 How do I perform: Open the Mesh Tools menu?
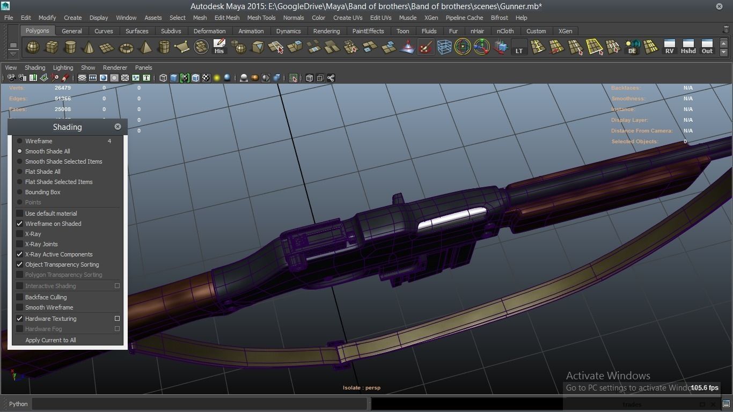(261, 18)
